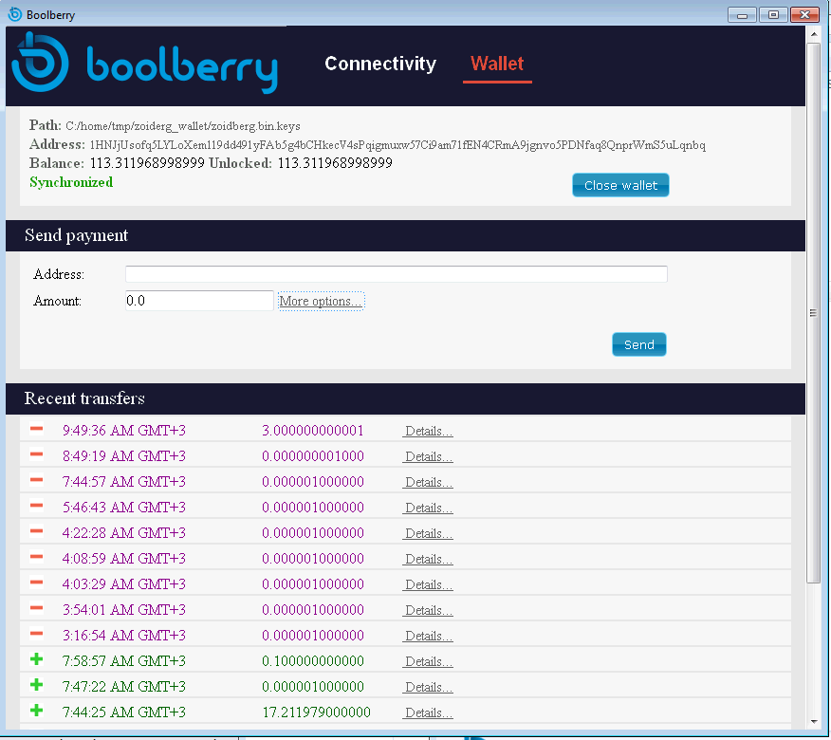Viewport: 831px width, 740px height.
Task: Switch to the Connectivity tab
Action: tap(380, 64)
